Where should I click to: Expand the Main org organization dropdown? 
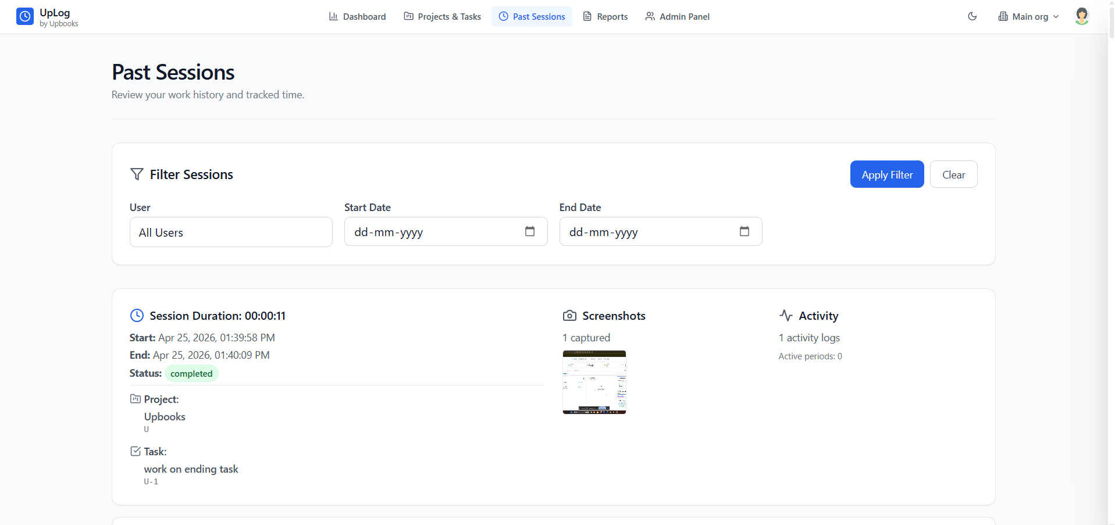(1028, 17)
